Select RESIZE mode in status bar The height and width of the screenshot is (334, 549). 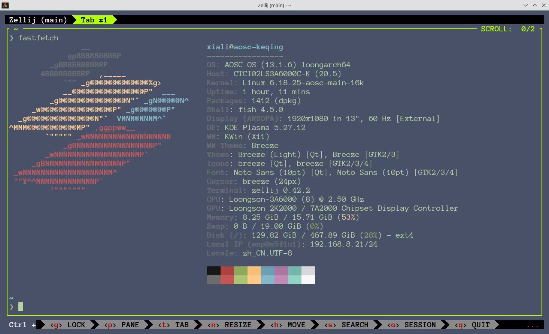point(230,325)
